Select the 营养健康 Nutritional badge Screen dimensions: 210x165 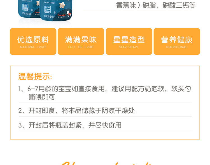(177, 41)
